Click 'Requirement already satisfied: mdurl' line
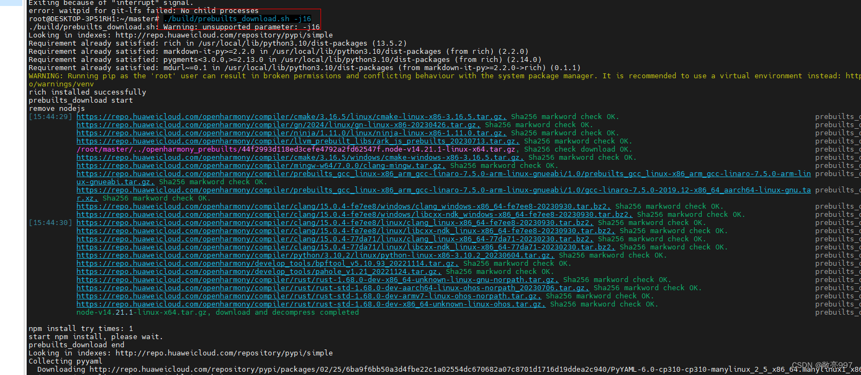The width and height of the screenshot is (861, 375). 305,68
